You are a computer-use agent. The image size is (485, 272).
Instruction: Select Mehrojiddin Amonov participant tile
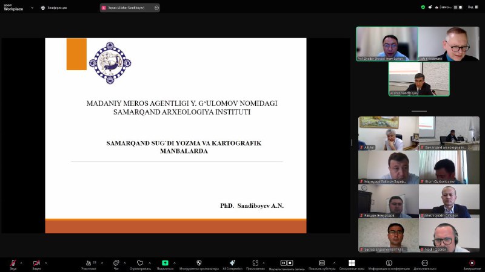(x=449, y=201)
